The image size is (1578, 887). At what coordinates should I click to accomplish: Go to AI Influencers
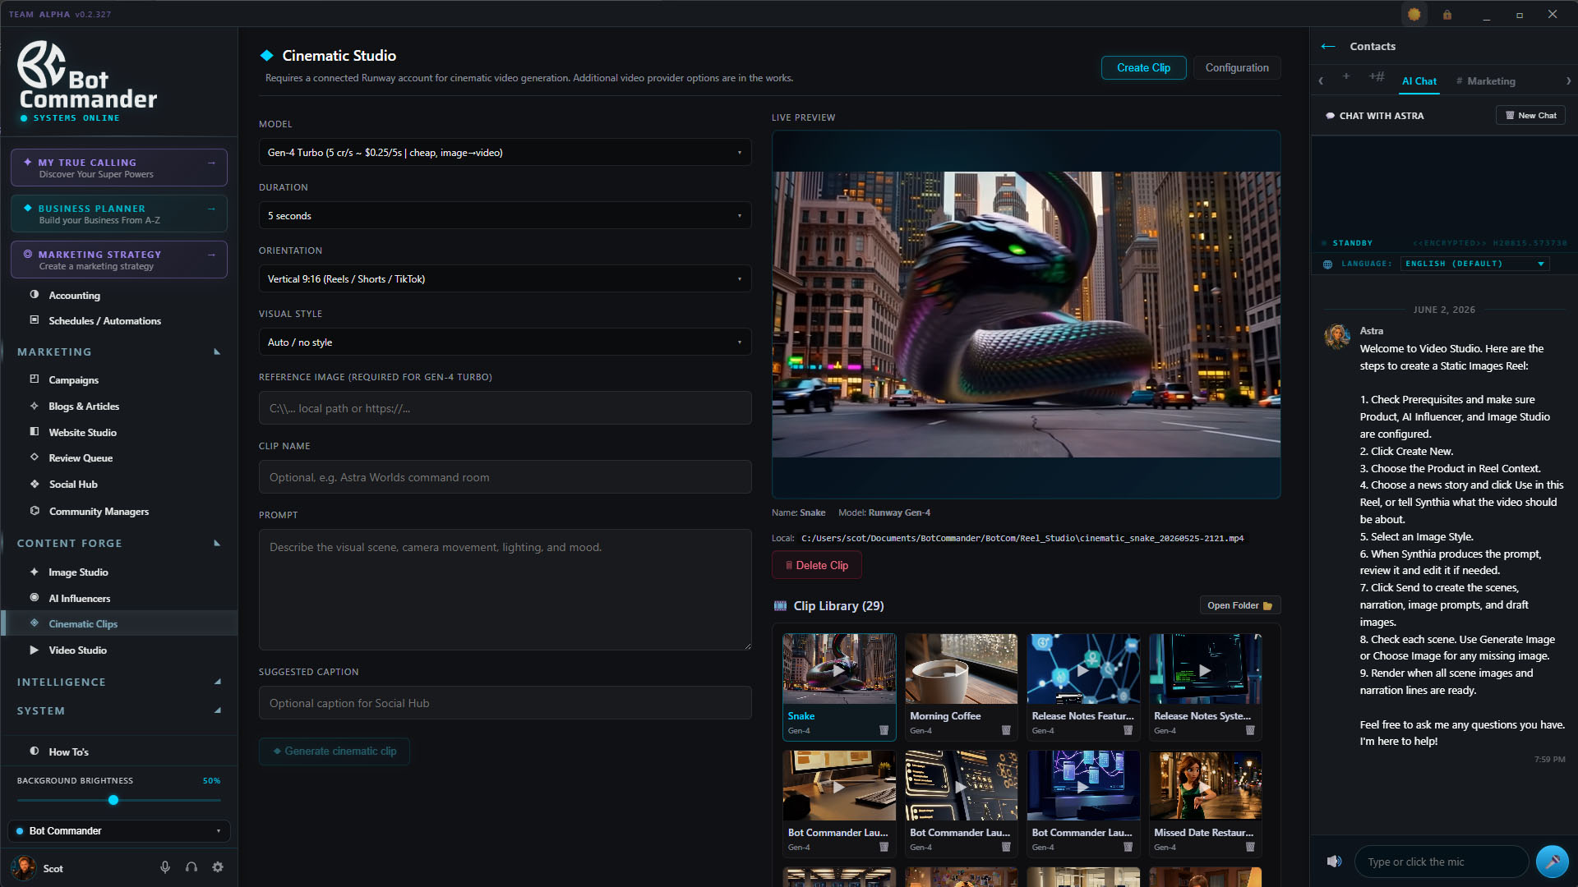(79, 598)
